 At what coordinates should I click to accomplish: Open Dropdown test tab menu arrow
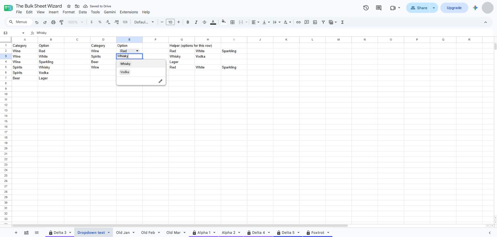click(x=108, y=233)
